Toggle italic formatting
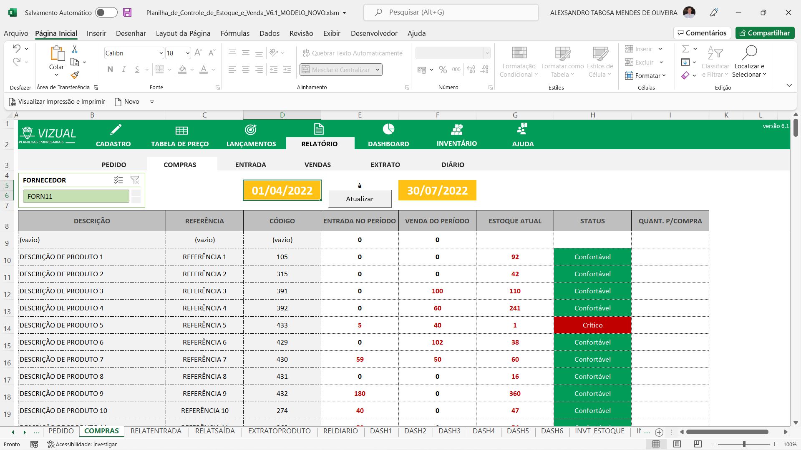Screen dimensions: 801x450 point(123,69)
